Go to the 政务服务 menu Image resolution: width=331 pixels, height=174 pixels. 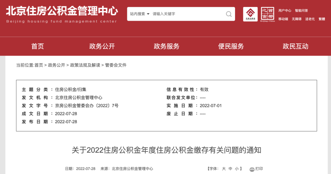tap(166, 46)
